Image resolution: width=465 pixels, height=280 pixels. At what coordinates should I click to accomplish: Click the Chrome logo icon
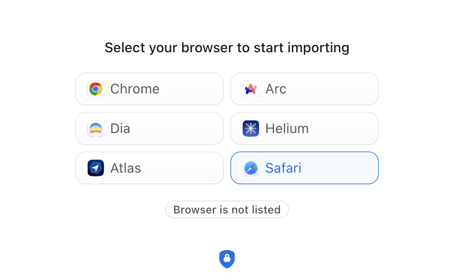pyautogui.click(x=96, y=89)
